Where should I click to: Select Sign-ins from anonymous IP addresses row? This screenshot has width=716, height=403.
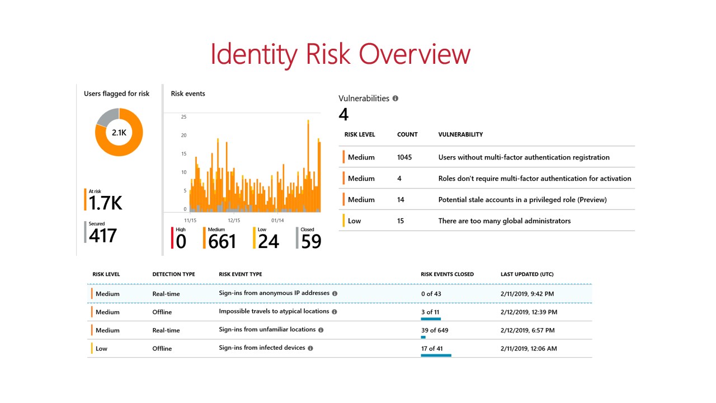click(340, 294)
